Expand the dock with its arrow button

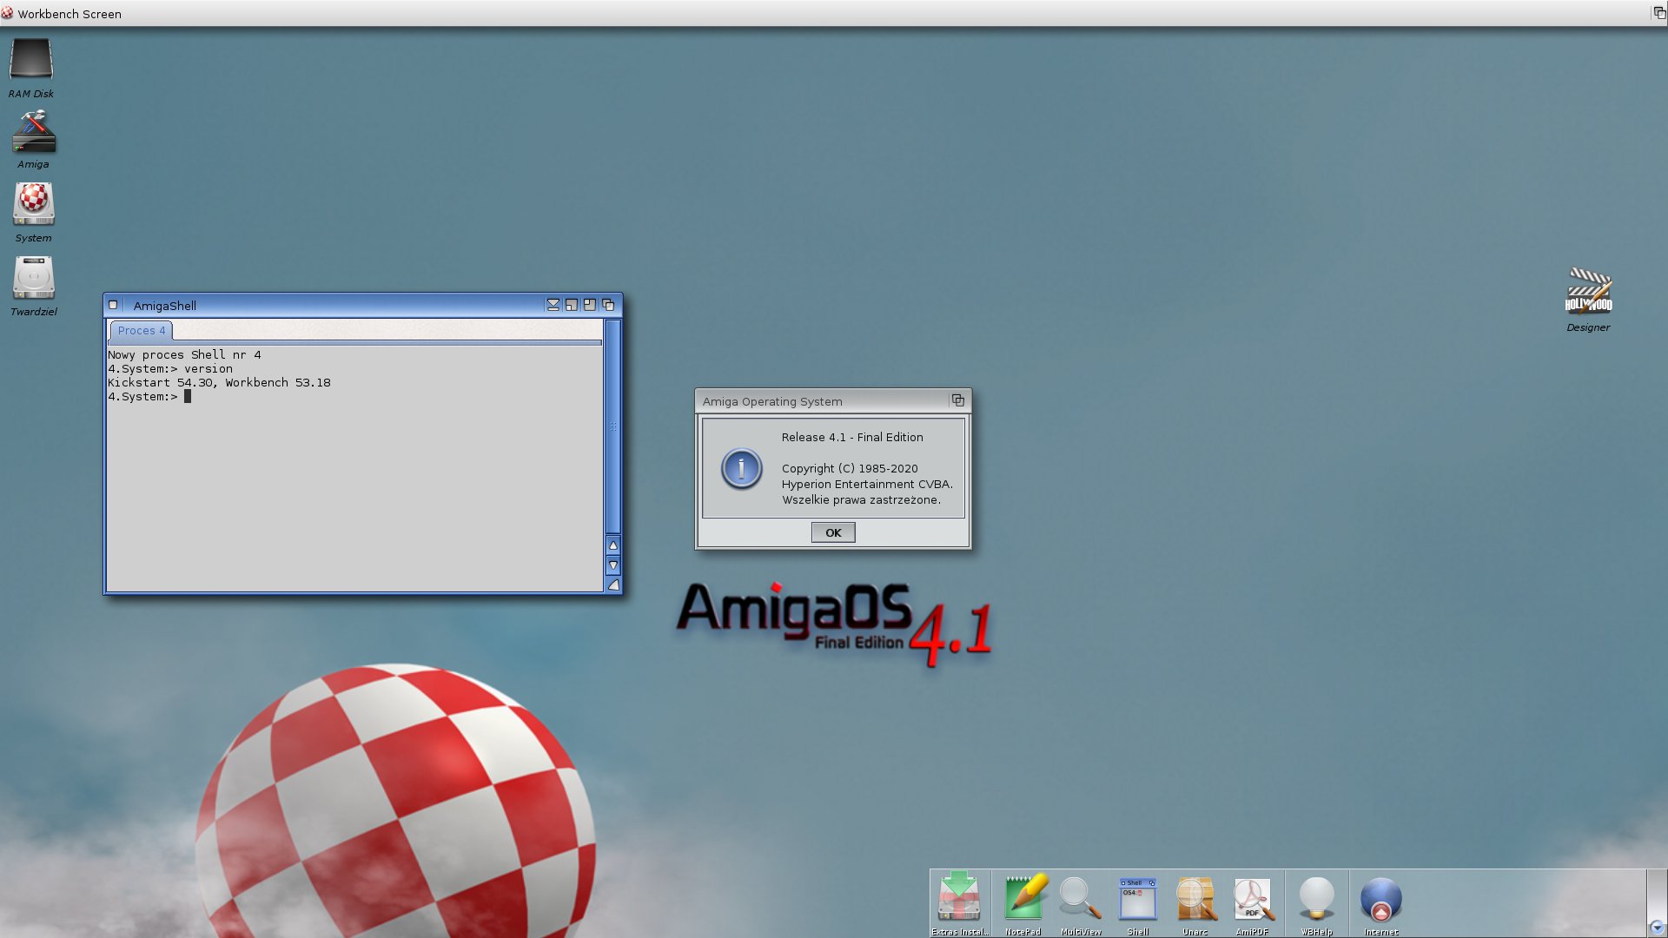[1656, 928]
